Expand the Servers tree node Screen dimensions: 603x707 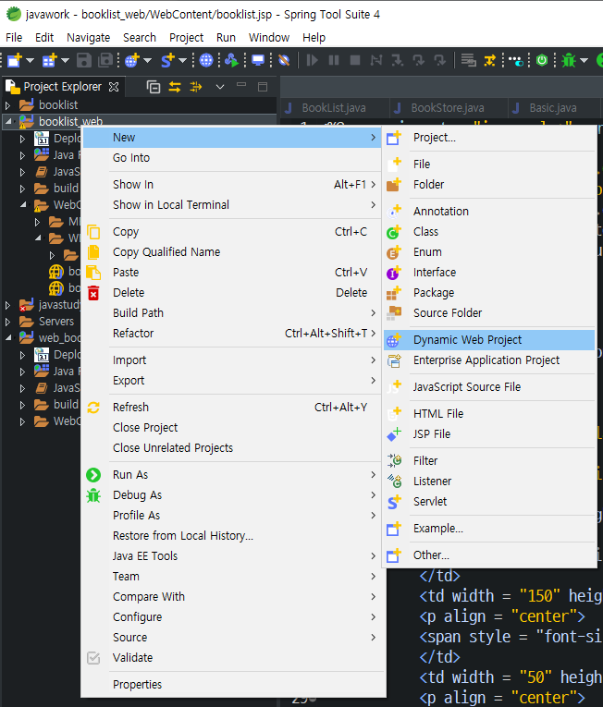click(7, 322)
